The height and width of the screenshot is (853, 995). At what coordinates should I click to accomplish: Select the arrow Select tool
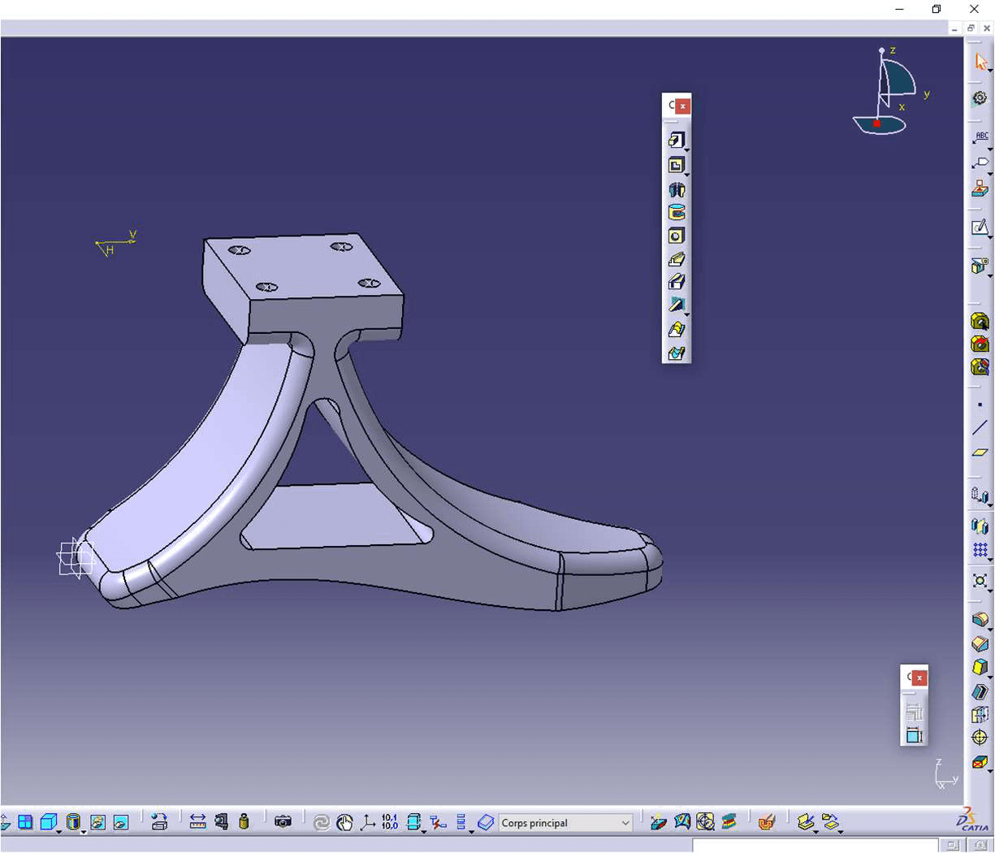point(980,62)
